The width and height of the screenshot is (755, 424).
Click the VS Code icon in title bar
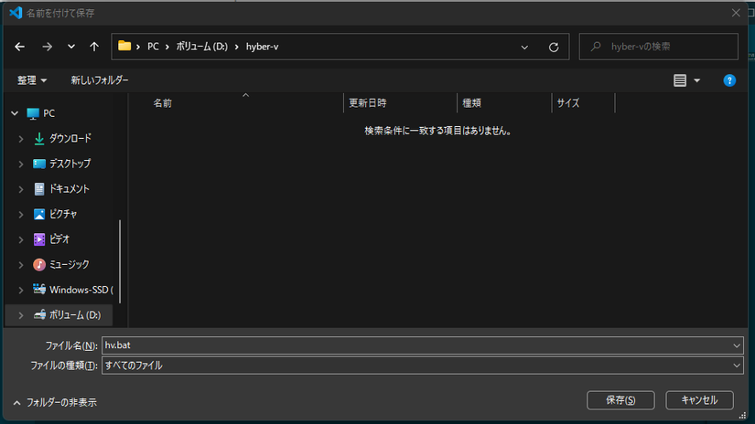pos(16,13)
